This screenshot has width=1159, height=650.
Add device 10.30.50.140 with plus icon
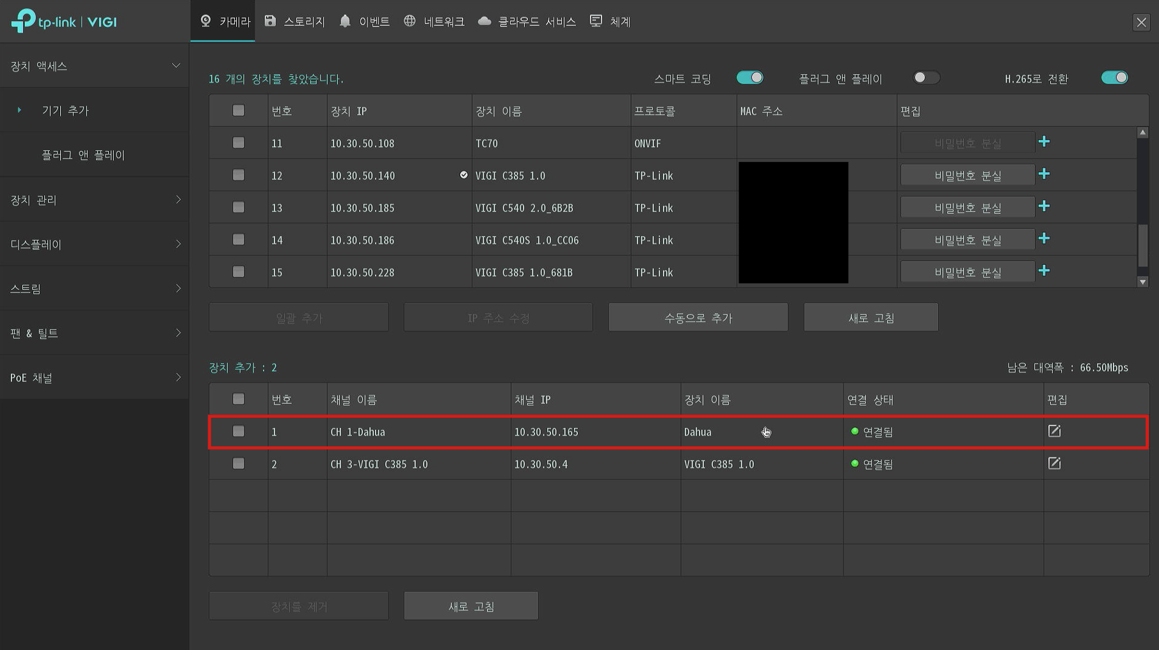coord(1044,174)
